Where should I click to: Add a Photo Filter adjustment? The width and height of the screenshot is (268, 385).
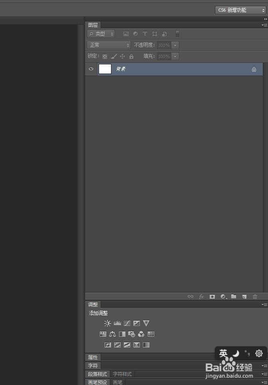tap(132, 334)
